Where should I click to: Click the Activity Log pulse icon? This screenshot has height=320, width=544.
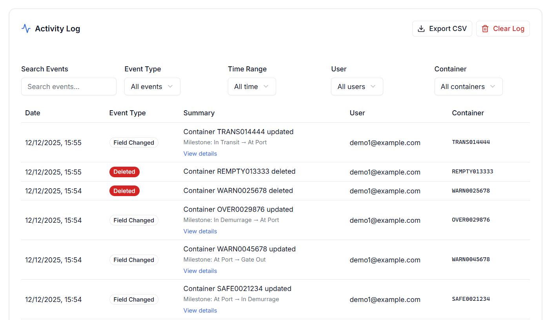pyautogui.click(x=26, y=29)
